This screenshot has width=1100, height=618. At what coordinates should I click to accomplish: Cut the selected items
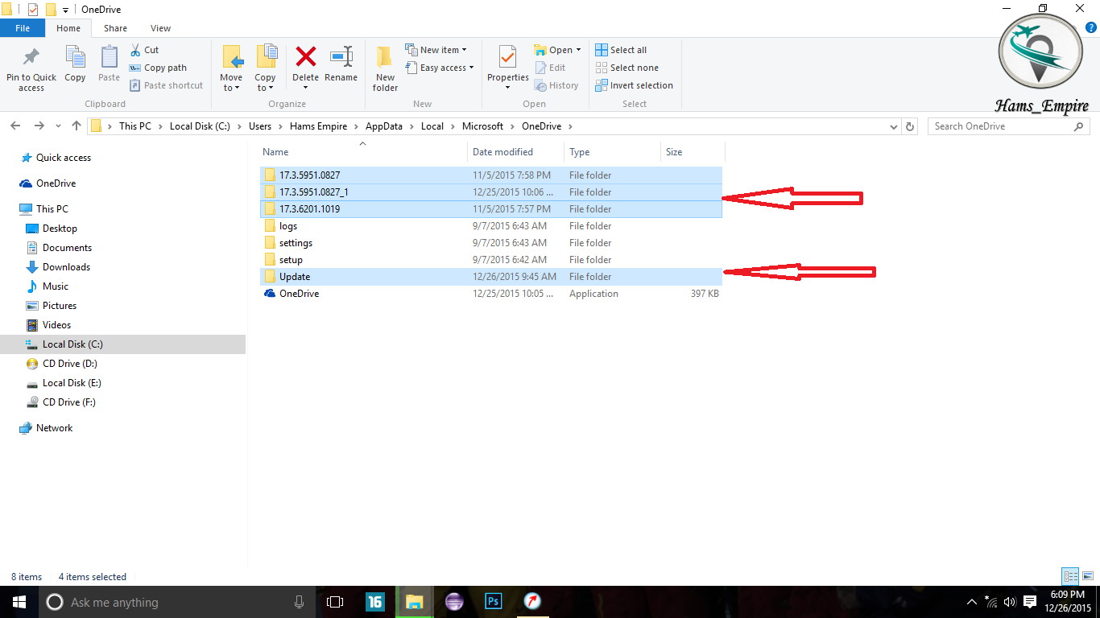coord(145,50)
